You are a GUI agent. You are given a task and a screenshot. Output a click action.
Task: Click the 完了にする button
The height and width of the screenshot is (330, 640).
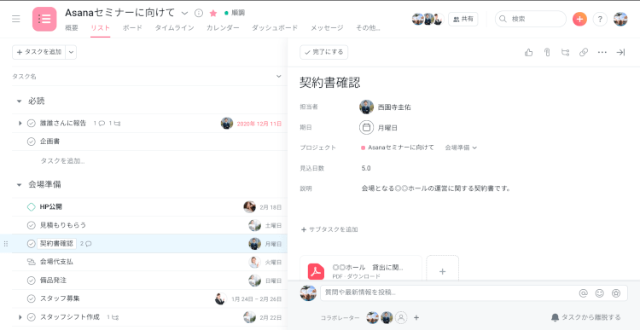click(324, 52)
